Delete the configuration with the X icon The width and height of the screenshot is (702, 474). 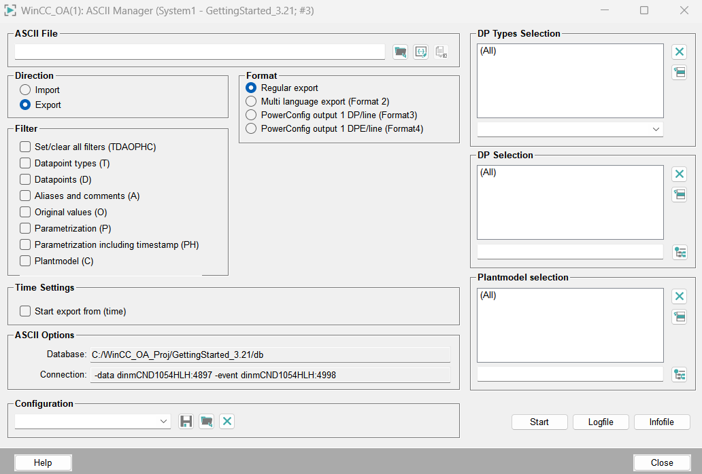[227, 422]
